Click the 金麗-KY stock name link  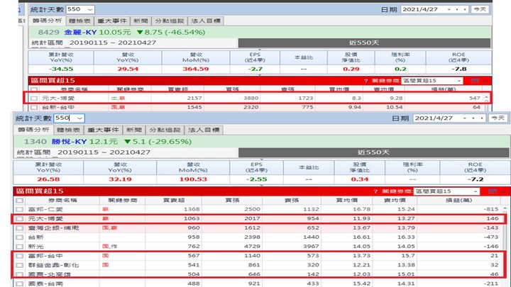(80, 32)
